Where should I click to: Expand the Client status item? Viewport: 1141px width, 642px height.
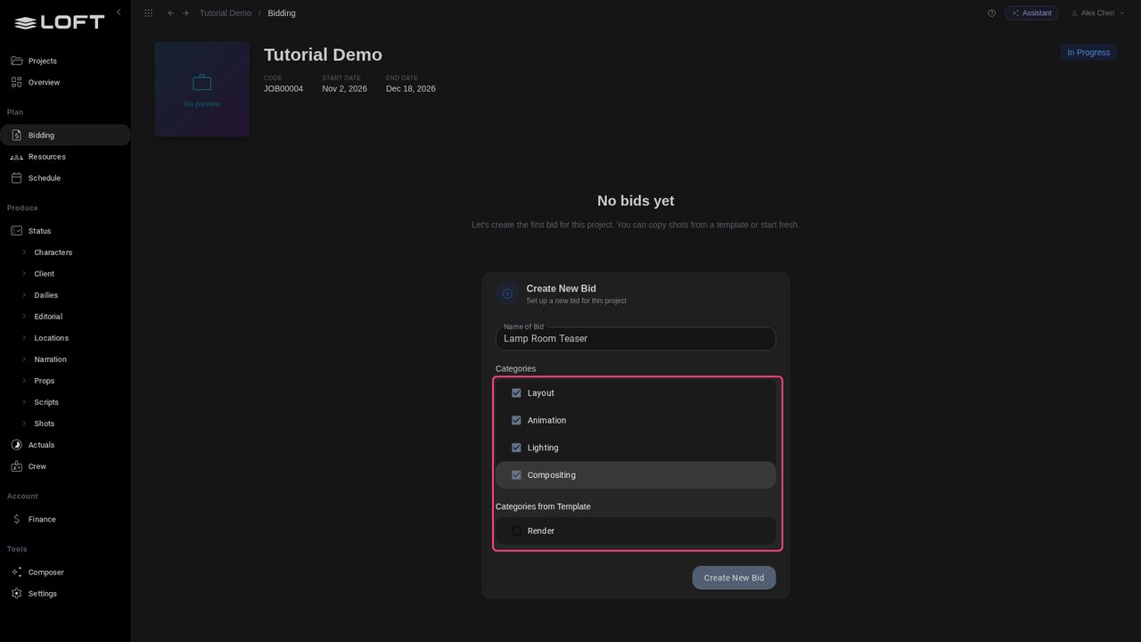click(x=25, y=274)
